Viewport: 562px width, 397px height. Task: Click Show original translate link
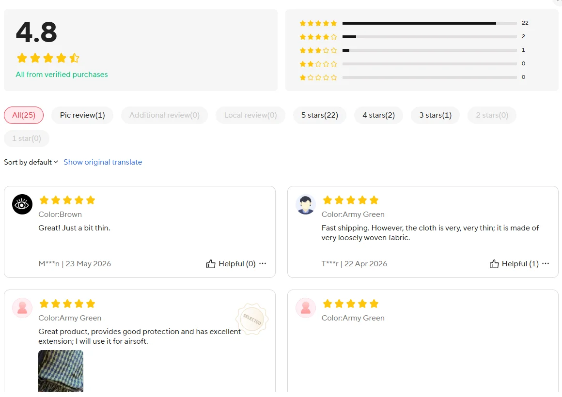[x=103, y=162]
